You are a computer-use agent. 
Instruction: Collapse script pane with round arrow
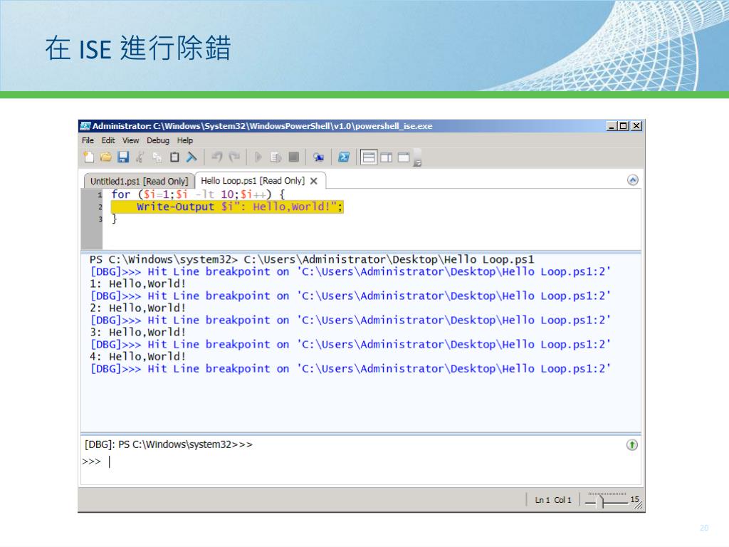click(632, 180)
